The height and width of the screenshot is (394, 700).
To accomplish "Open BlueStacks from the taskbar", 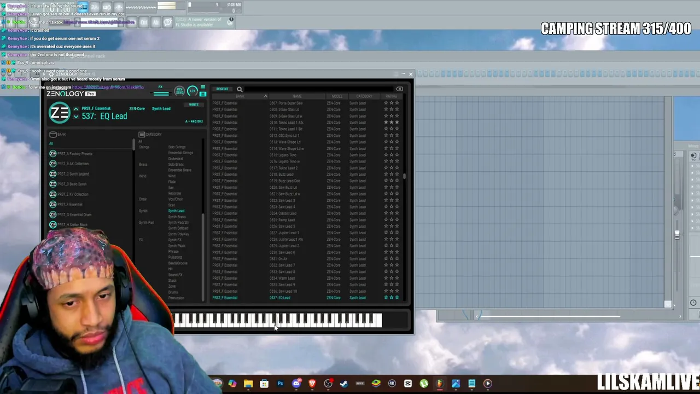I will point(376,384).
